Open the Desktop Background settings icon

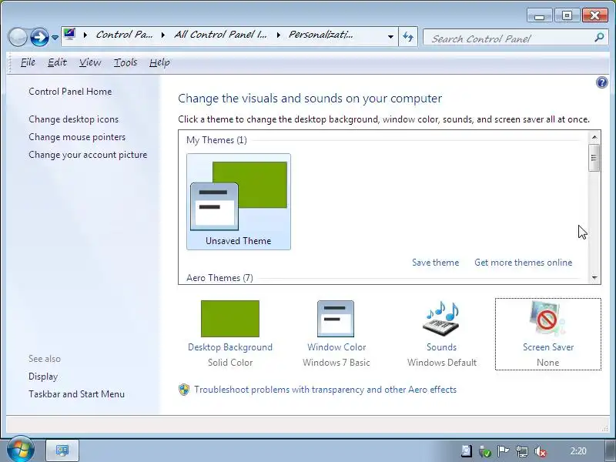(229, 319)
